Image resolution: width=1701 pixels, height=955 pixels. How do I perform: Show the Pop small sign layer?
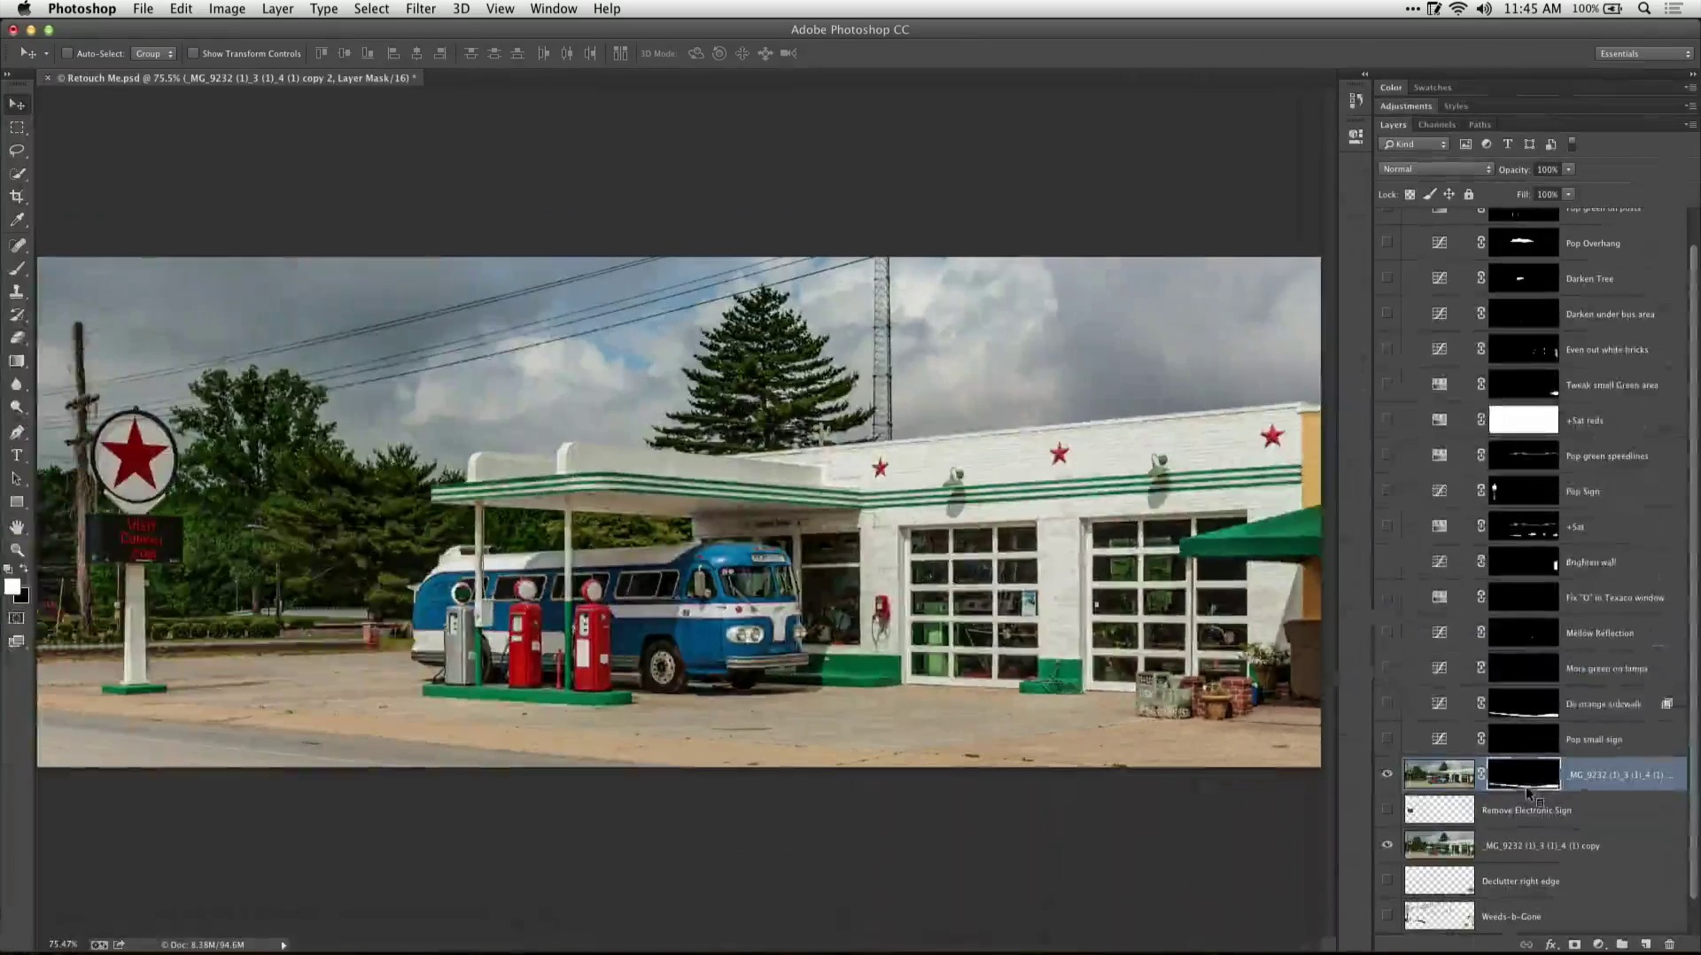(1387, 739)
